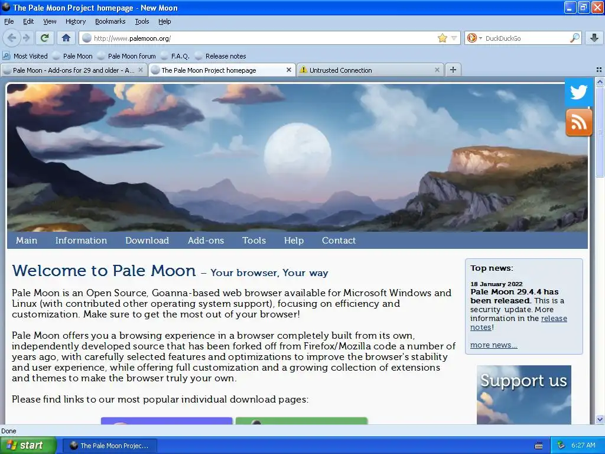Open the Bookmarks menu
The image size is (605, 454).
(110, 21)
